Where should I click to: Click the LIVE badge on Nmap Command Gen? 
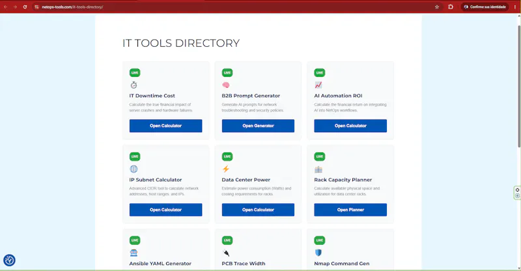pos(320,240)
